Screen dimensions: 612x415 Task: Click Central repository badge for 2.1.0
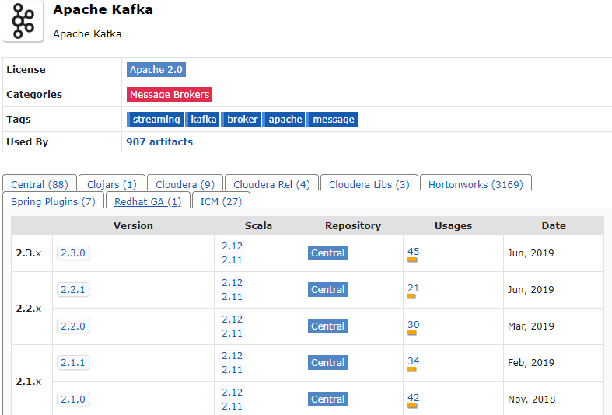pos(328,399)
